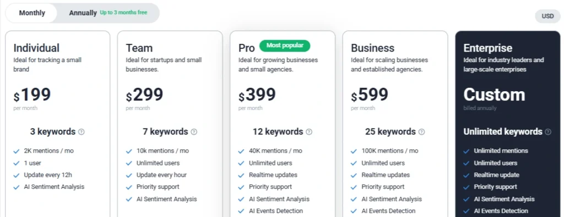
Task: Open the USD currency selector
Action: [548, 16]
